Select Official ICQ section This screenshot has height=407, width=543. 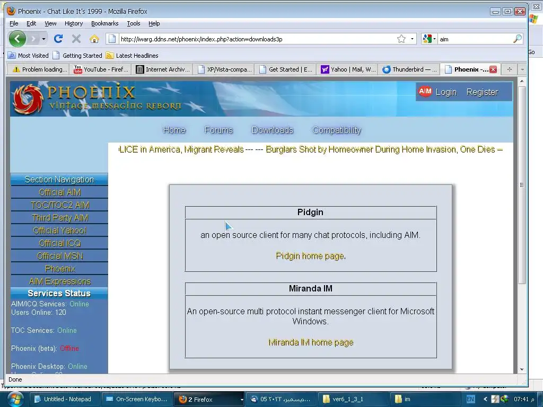point(59,243)
